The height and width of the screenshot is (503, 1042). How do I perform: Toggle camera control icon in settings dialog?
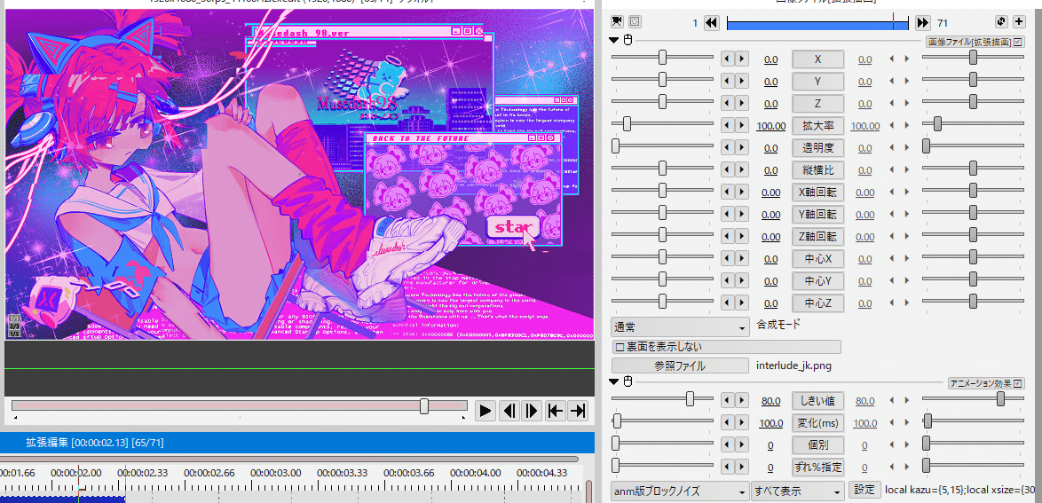[618, 22]
